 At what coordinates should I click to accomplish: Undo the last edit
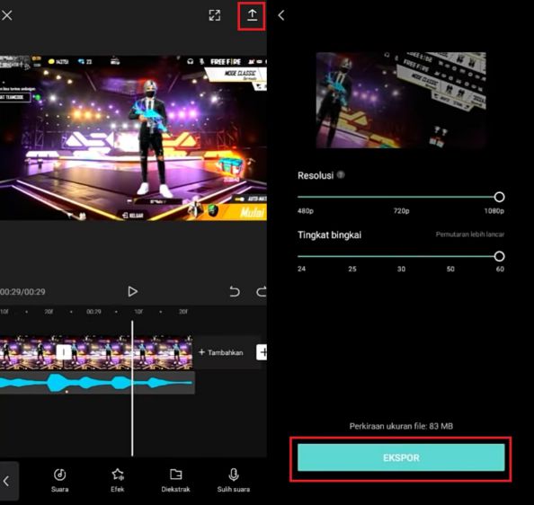(x=235, y=291)
